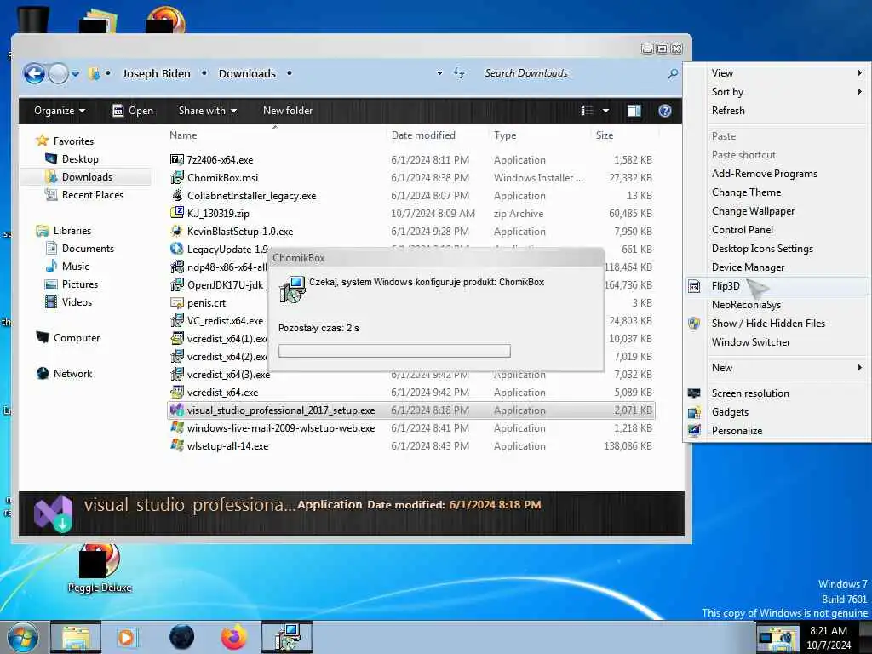Image resolution: width=872 pixels, height=654 pixels.
Task: Select the wlsetup-all-14.exe icon
Action: click(176, 445)
